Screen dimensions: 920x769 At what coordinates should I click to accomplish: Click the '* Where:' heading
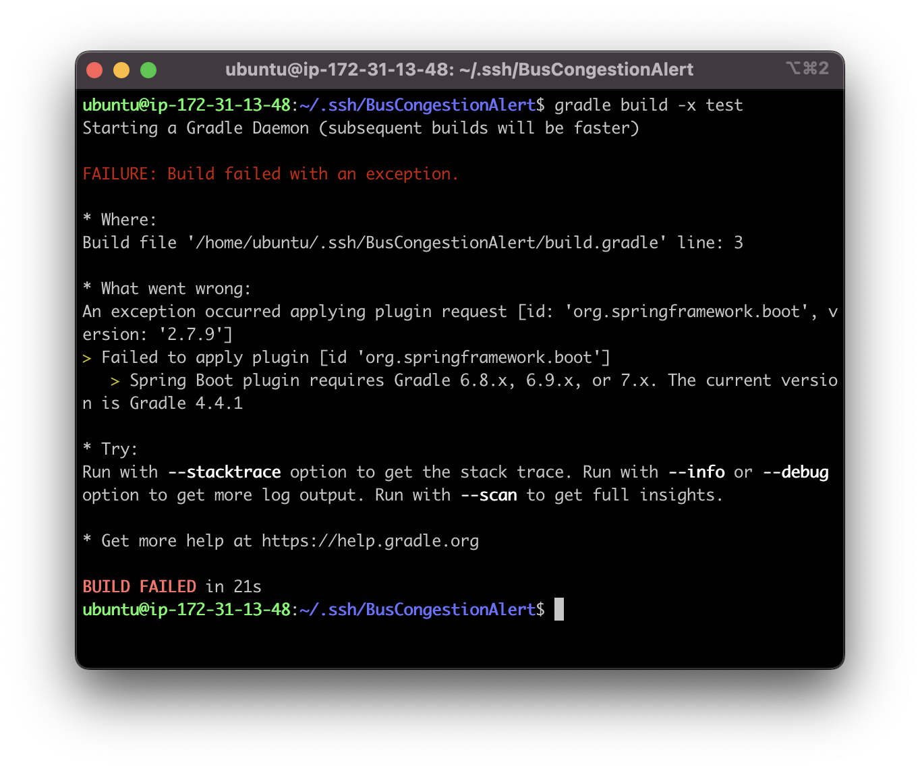119,220
